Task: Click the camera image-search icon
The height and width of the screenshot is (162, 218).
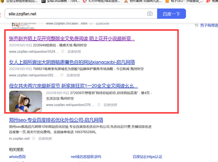Action: coord(150,14)
